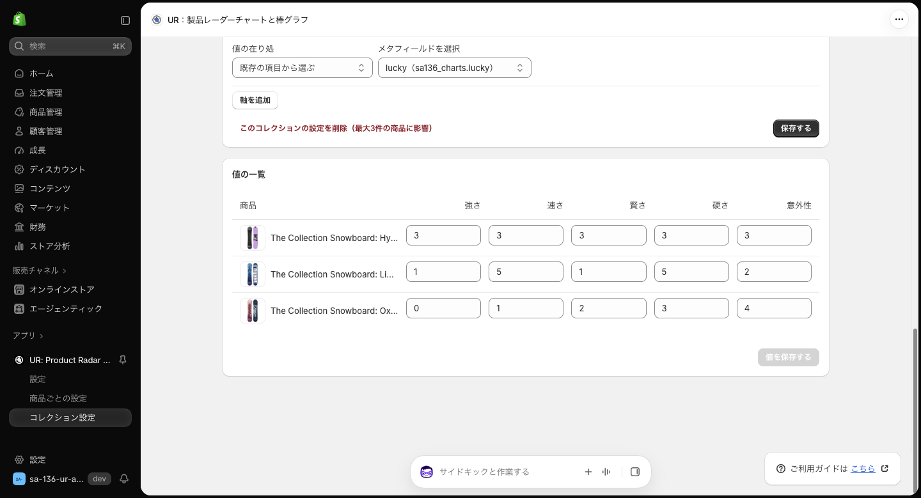Click 意外性 field for Oxygen snowboard

774,308
